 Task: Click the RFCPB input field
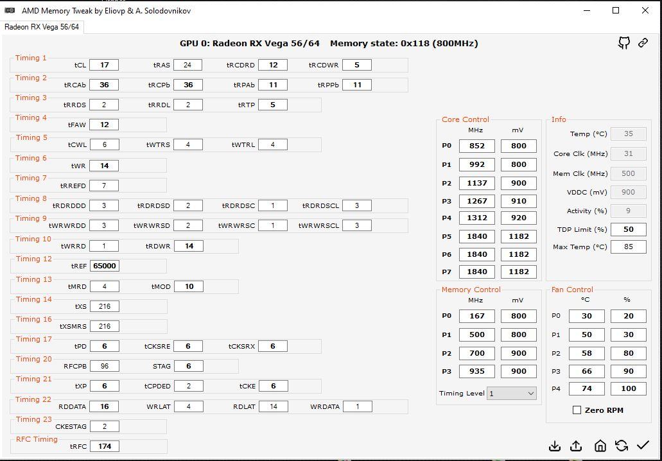point(104,366)
